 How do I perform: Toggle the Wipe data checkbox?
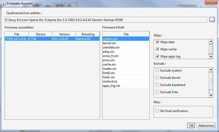point(157,42)
